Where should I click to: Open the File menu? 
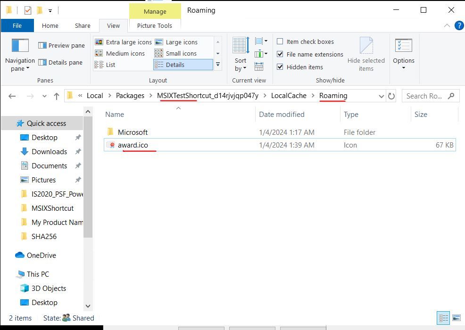17,25
